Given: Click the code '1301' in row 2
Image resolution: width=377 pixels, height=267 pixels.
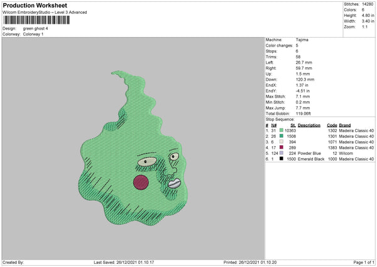Looking at the screenshot, I should coord(332,137).
